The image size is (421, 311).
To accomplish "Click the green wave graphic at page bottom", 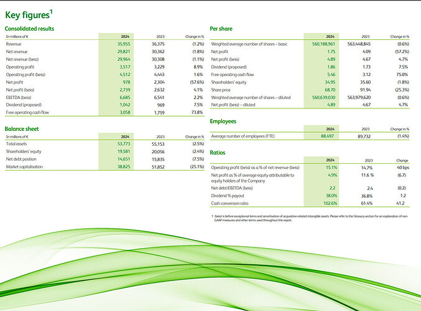I will click(210, 274).
